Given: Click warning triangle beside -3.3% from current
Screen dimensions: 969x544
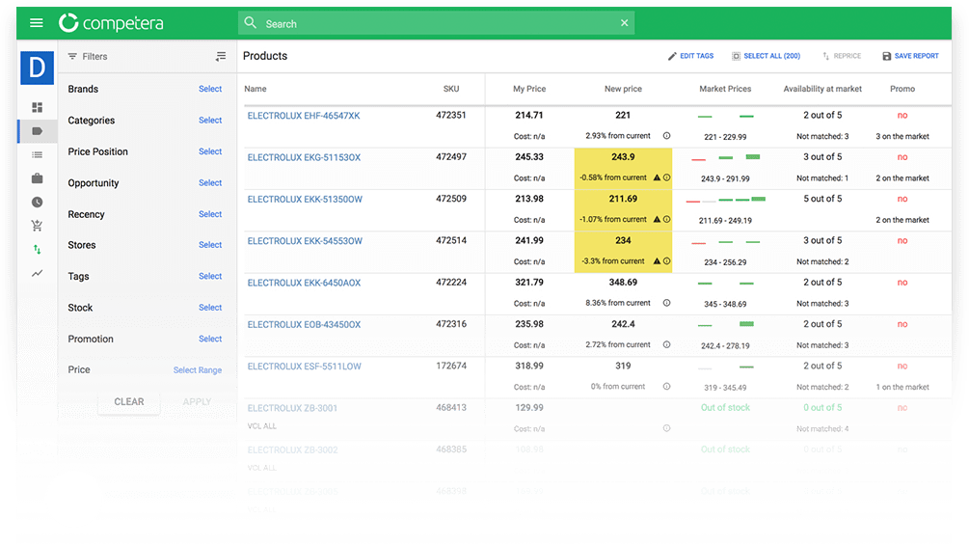Looking at the screenshot, I should 657,260.
